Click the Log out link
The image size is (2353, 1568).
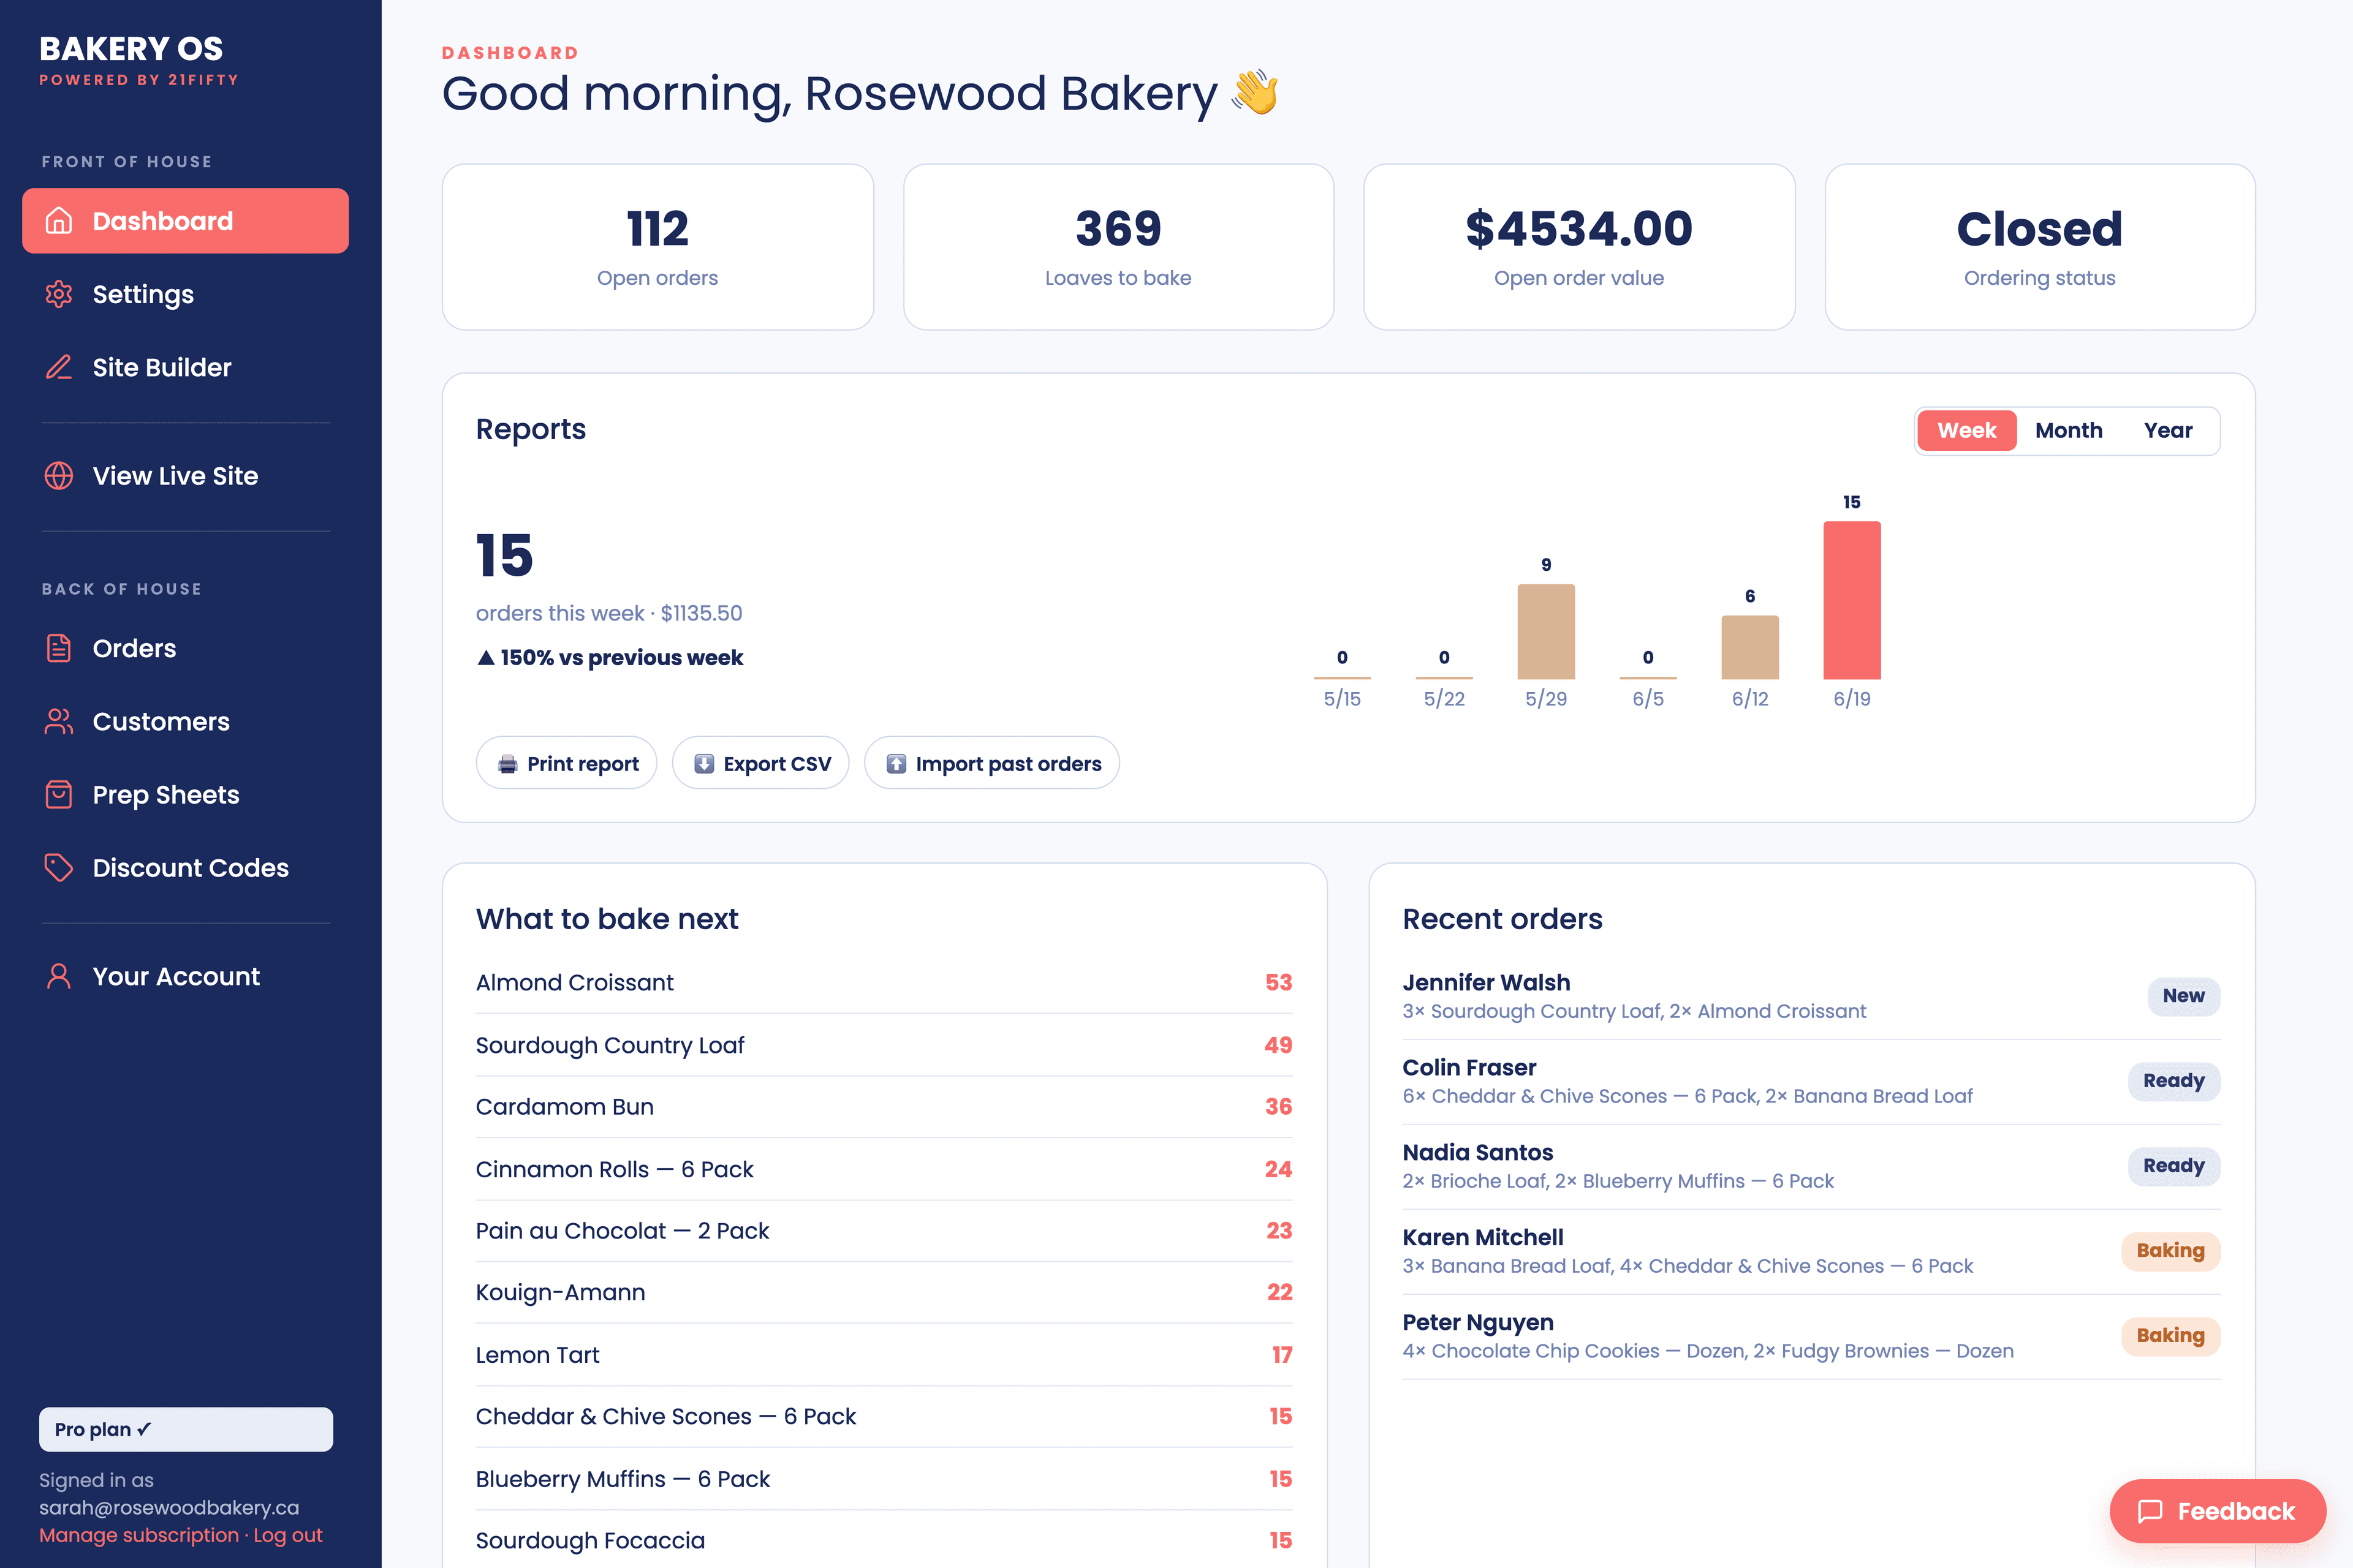pyautogui.click(x=288, y=1535)
